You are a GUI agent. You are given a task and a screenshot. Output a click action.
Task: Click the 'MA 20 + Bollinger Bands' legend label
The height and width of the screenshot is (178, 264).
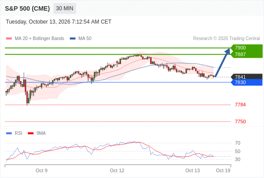39,39
